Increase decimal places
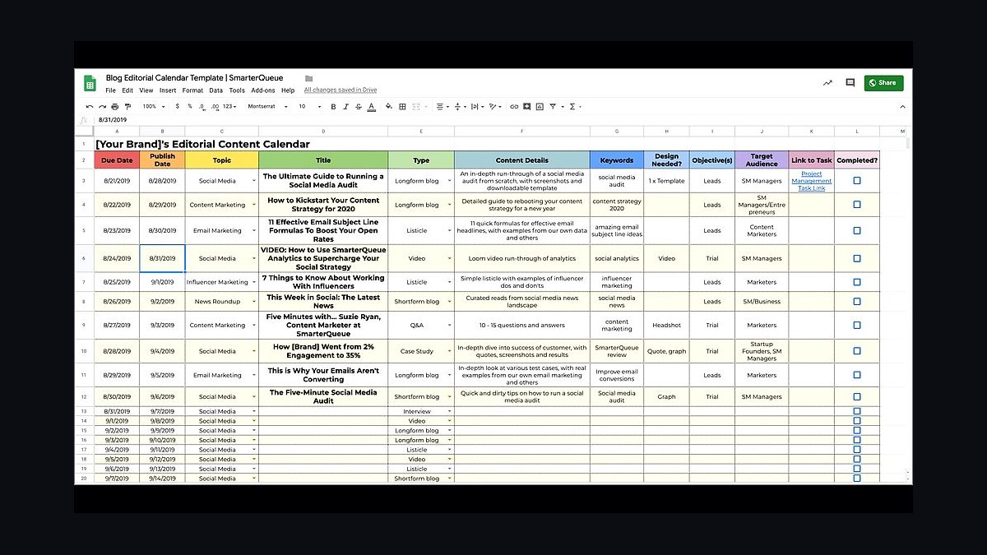This screenshot has height=555, width=987. click(214, 106)
